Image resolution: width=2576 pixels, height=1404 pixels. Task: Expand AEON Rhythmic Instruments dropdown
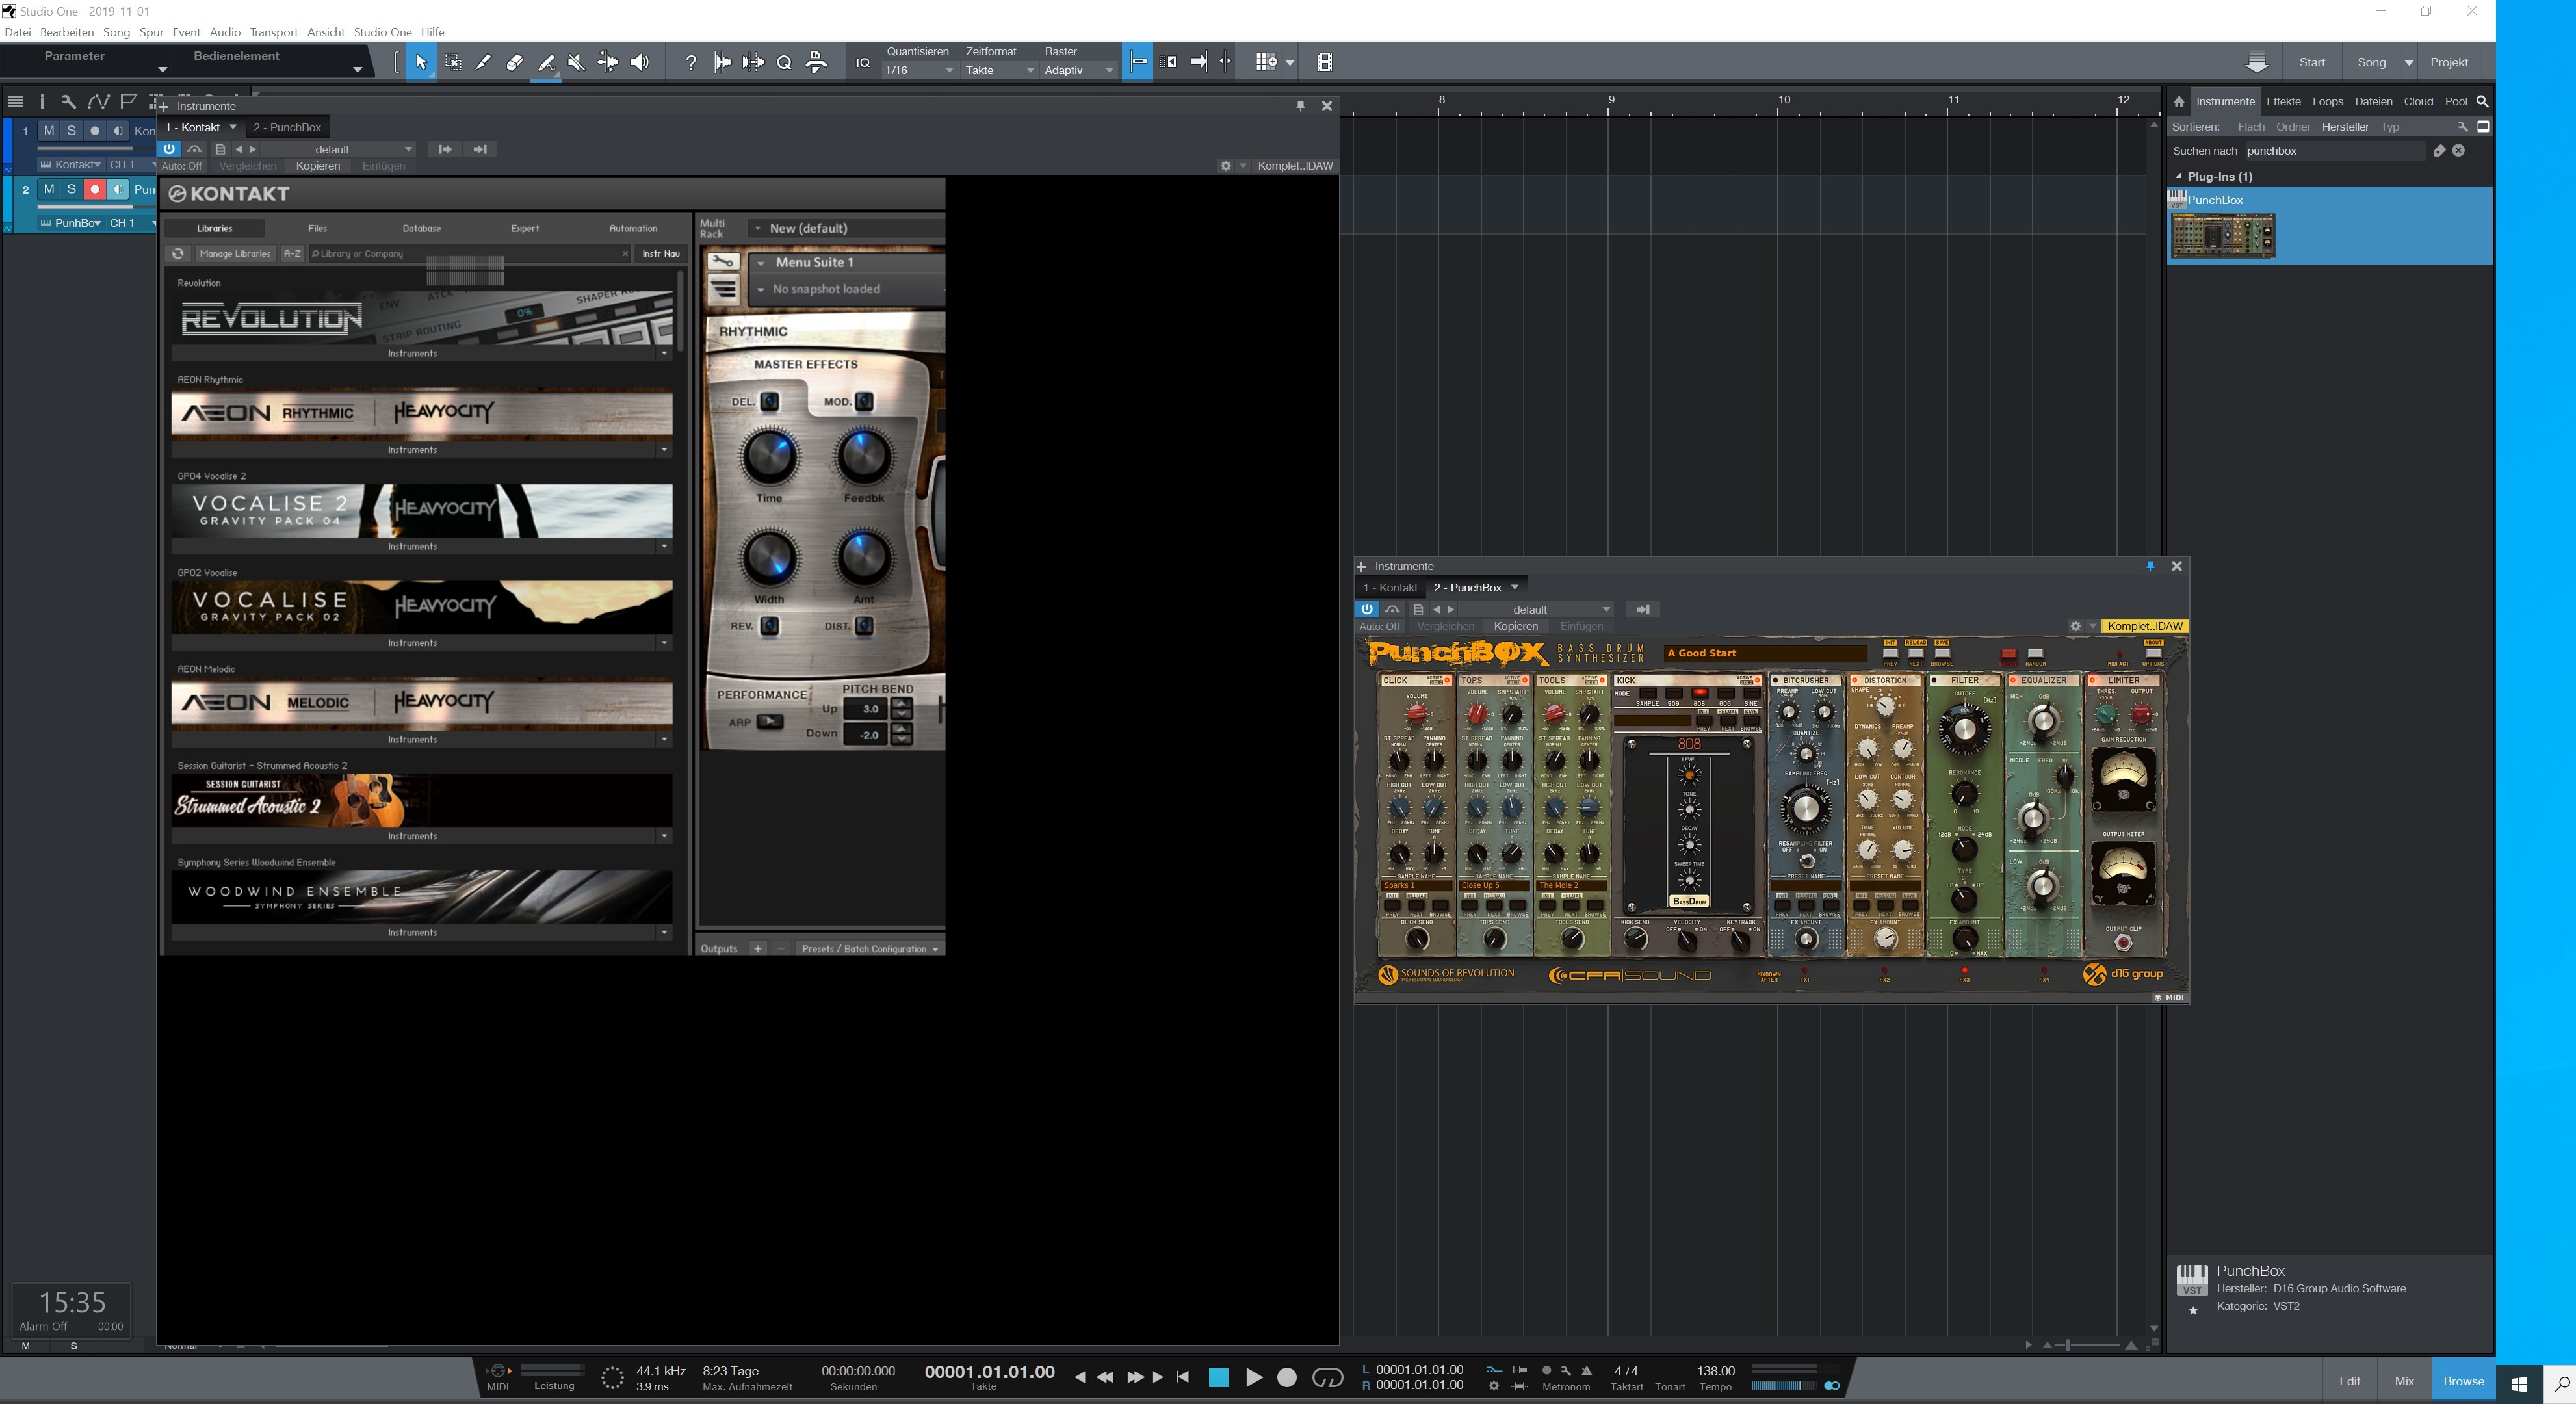tap(664, 450)
